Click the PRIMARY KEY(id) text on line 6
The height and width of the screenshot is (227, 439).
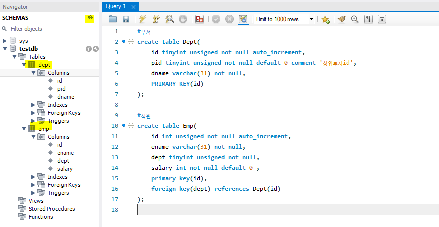pos(177,84)
